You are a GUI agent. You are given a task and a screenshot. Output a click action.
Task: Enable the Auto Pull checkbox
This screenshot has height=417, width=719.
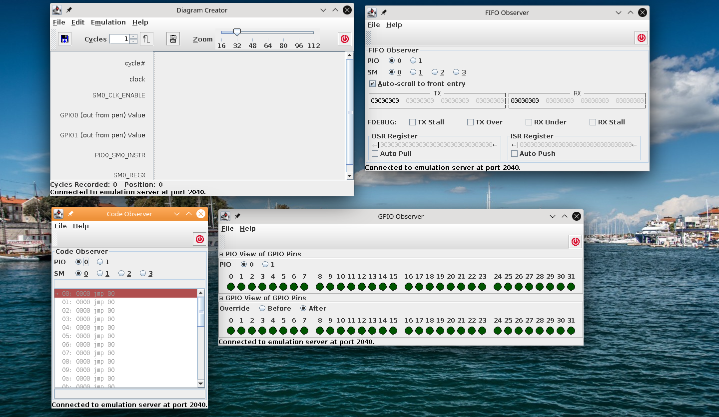click(375, 154)
